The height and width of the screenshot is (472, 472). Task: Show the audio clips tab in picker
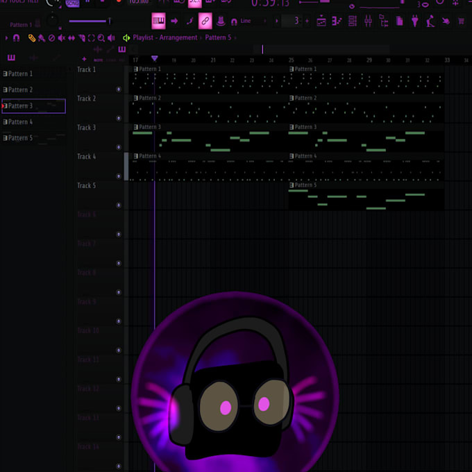(x=33, y=58)
